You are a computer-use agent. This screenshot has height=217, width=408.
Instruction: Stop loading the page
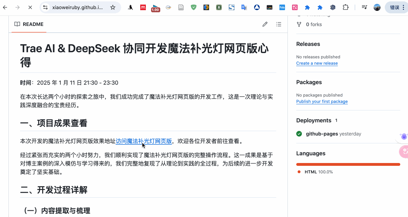pos(30,7)
